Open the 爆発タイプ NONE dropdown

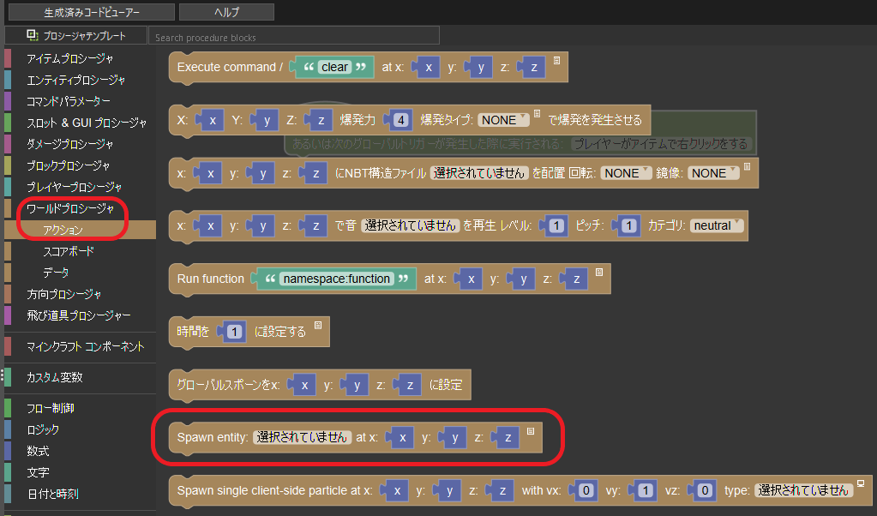click(x=503, y=120)
